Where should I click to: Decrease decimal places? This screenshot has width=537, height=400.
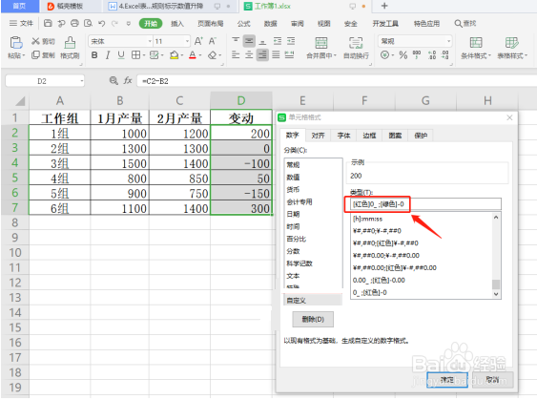click(445, 54)
